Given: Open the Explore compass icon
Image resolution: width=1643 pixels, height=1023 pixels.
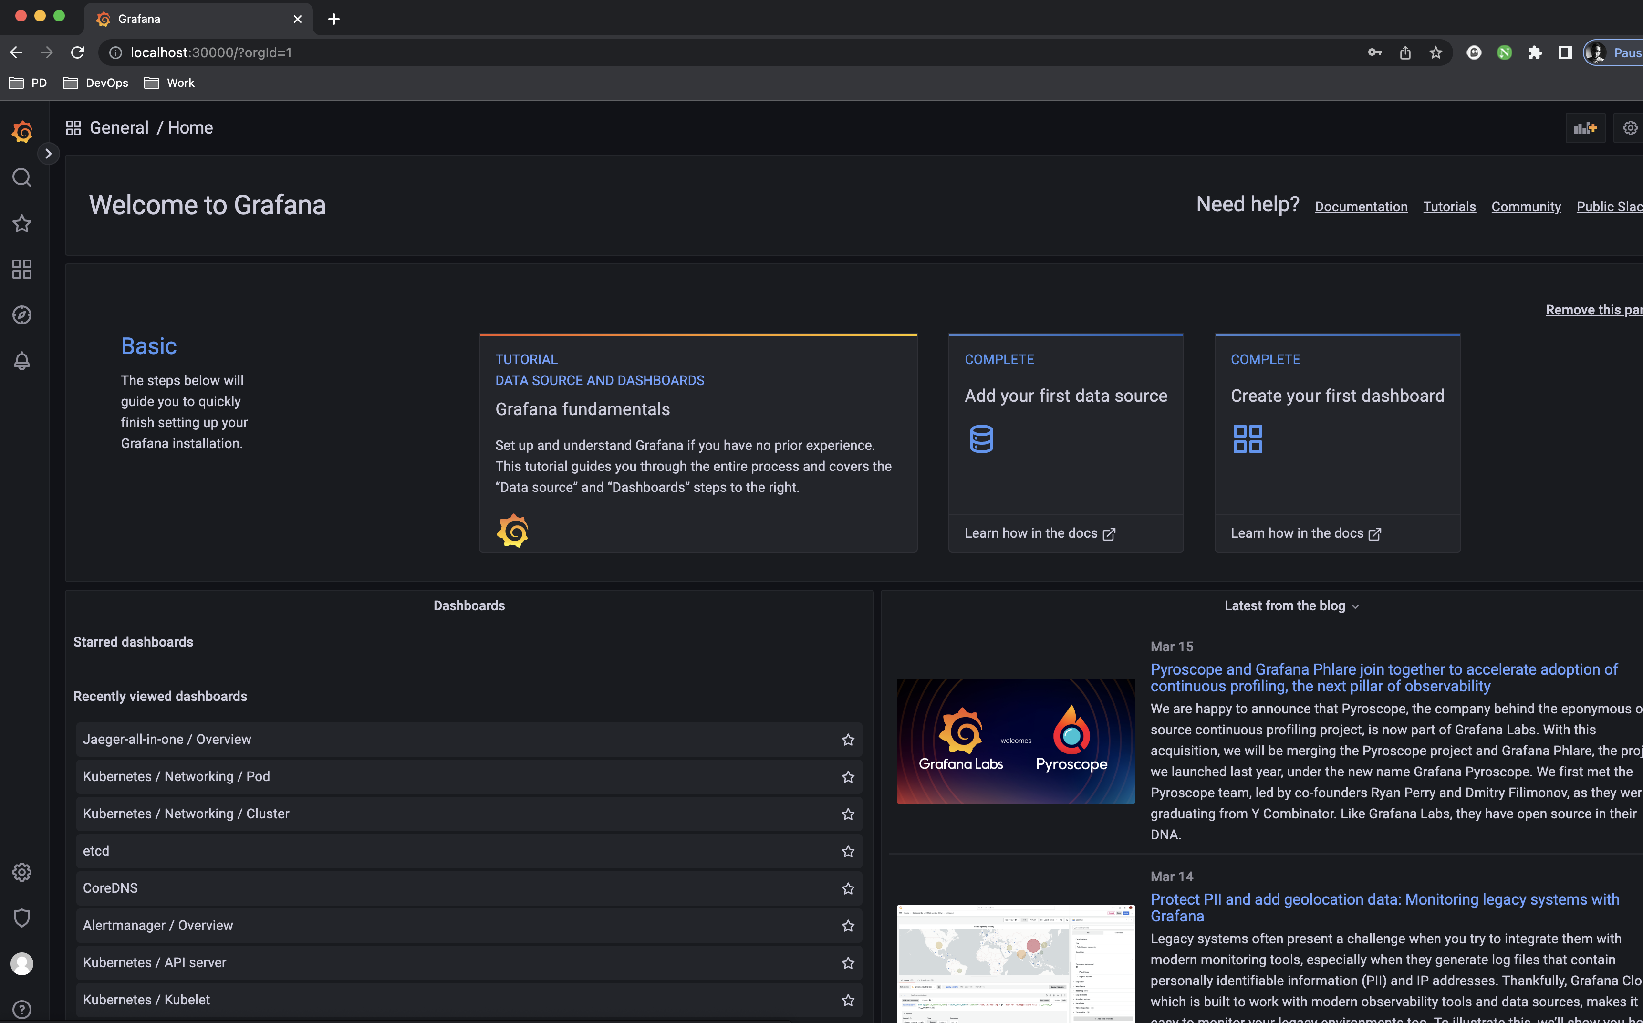Looking at the screenshot, I should tap(21, 315).
